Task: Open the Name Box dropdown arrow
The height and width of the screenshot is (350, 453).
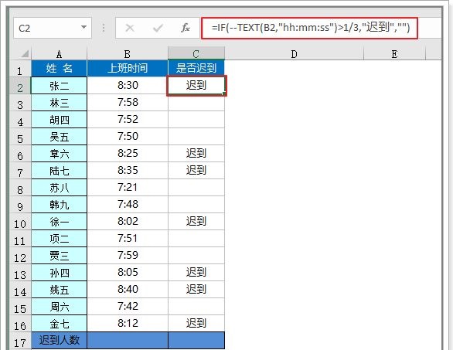Action: coord(83,28)
